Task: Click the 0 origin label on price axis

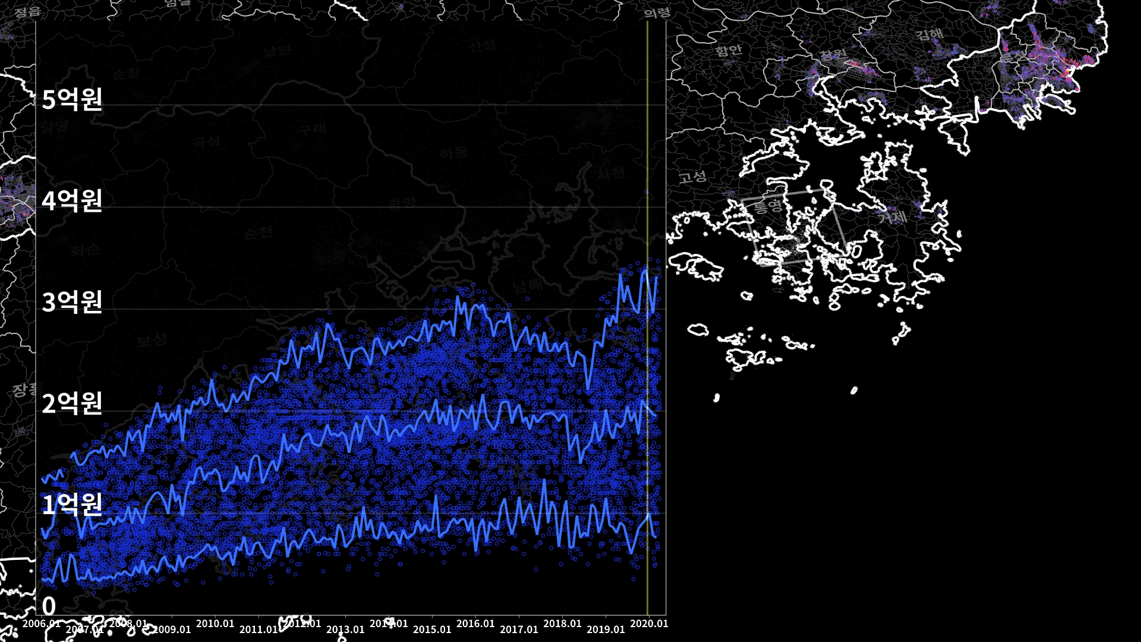Action: pos(49,606)
